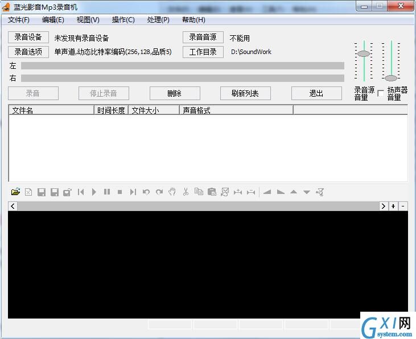Sort list by 文件名 column header
This screenshot has width=416, height=339.
pos(51,110)
